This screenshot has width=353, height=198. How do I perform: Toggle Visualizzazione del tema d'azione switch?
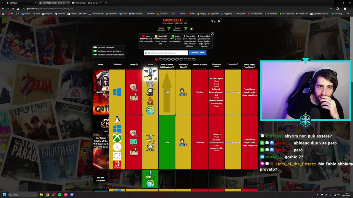95,55
